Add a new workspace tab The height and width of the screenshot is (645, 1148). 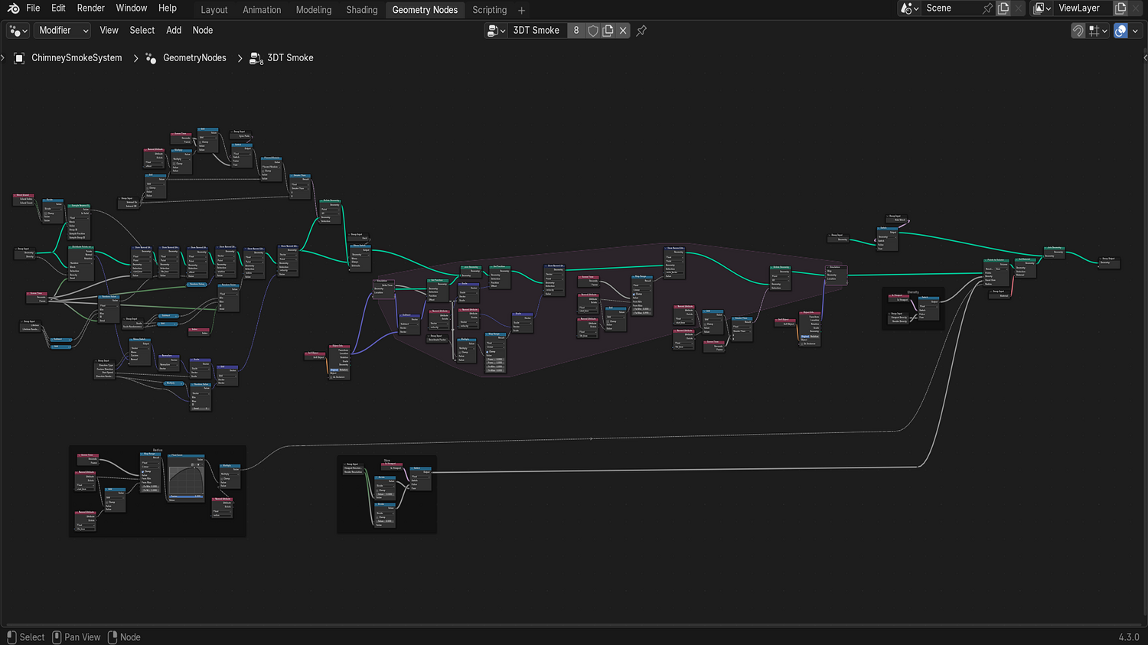(522, 10)
